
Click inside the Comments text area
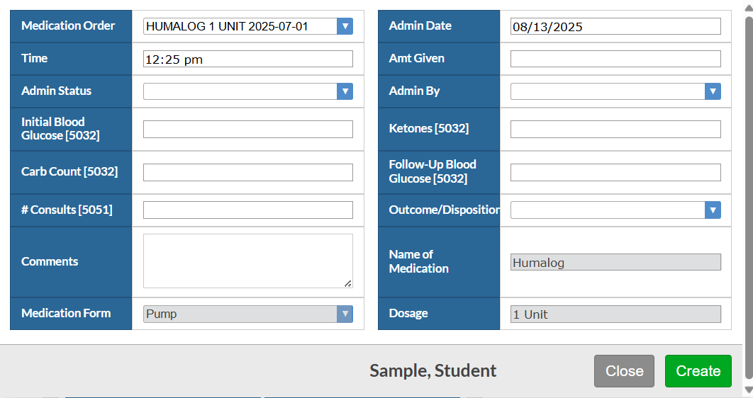248,261
